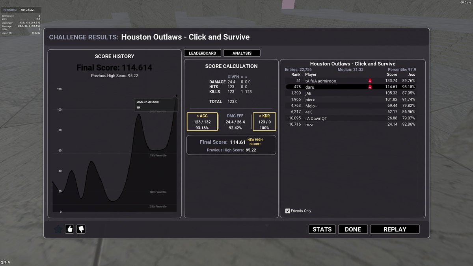Click Previous High Score in the final score box

coord(231,150)
